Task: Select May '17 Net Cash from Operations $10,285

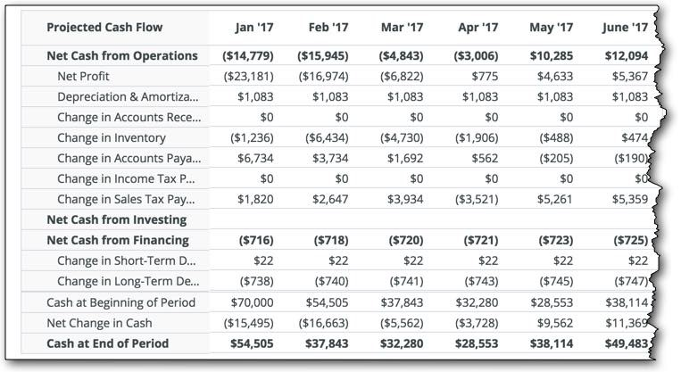Action: [552, 56]
